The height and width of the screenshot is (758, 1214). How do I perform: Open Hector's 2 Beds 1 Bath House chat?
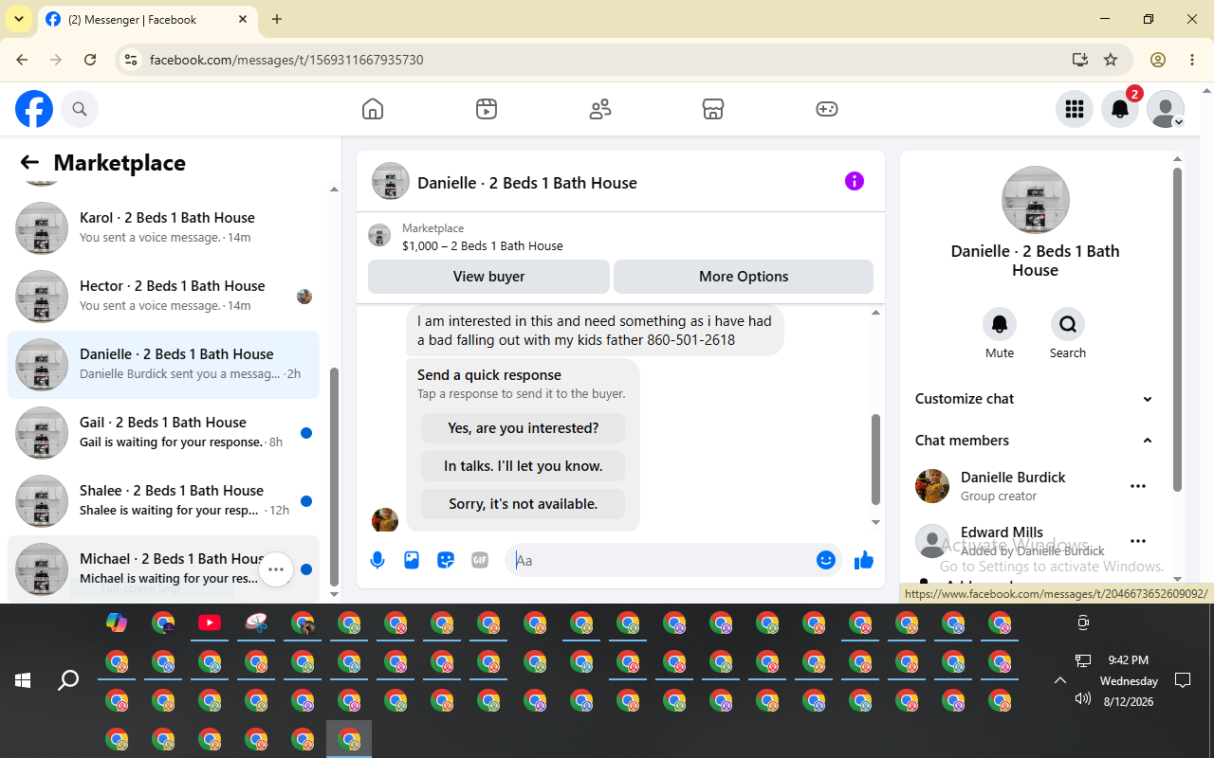(x=163, y=297)
